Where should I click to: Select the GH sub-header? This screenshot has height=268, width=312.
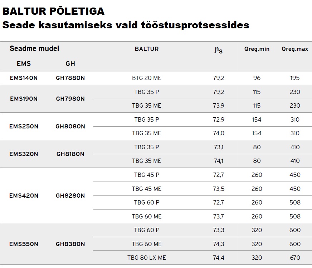(70, 64)
